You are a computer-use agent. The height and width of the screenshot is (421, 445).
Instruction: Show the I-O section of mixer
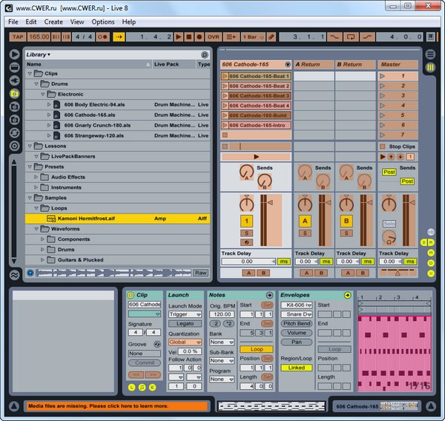(431, 232)
